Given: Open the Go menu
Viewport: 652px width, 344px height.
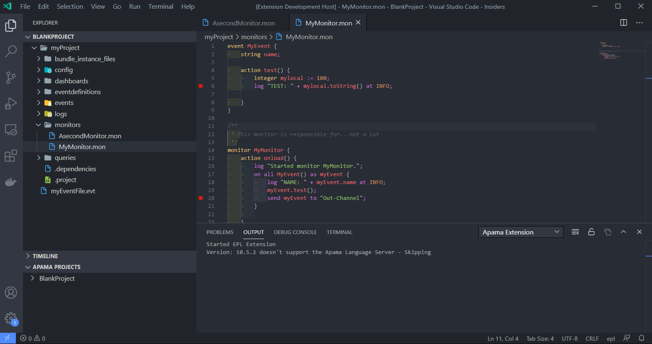Looking at the screenshot, I should coord(117,7).
